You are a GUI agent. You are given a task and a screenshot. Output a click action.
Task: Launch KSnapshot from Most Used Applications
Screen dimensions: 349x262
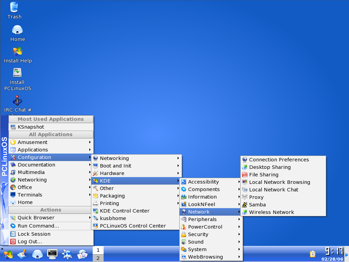point(51,127)
